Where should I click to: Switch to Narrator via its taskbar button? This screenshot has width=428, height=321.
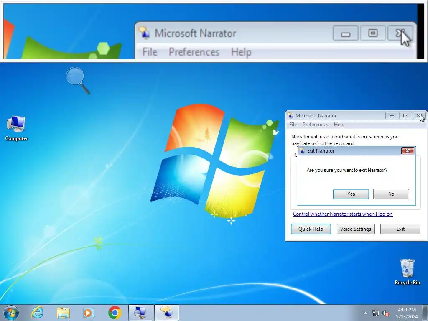pyautogui.click(x=167, y=313)
